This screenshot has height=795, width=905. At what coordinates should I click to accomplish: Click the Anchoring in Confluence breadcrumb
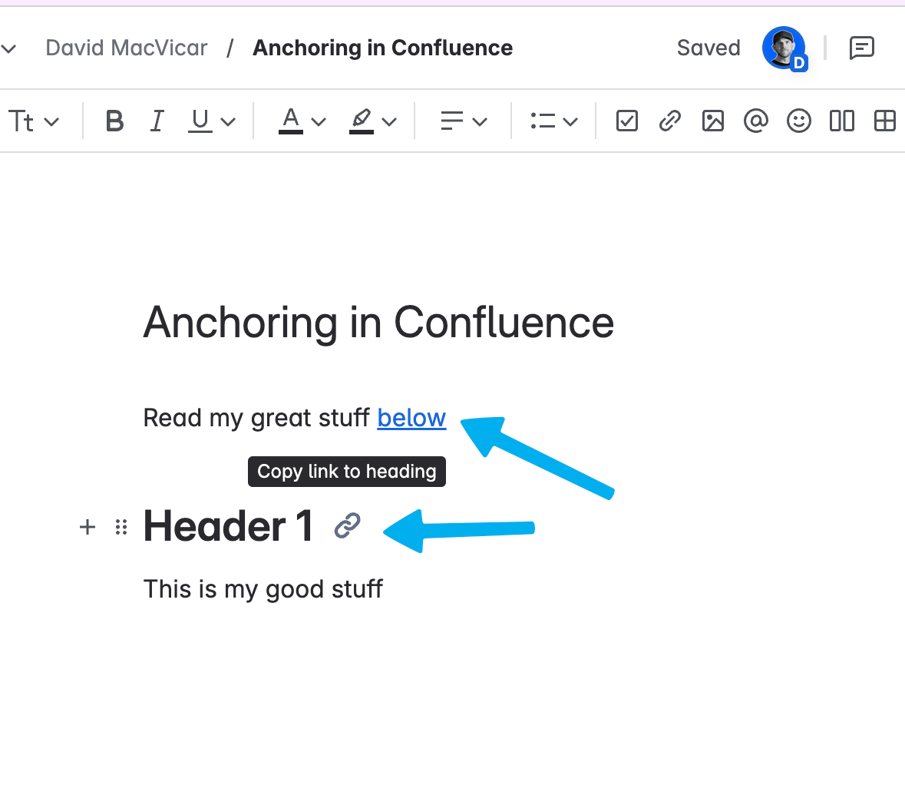click(x=383, y=48)
